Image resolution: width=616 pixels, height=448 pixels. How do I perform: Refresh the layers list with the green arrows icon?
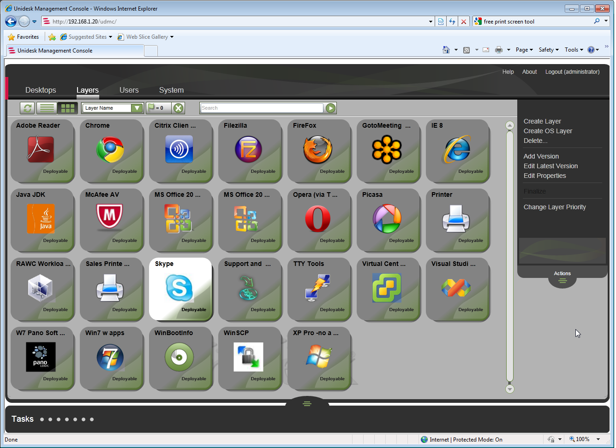click(x=28, y=108)
